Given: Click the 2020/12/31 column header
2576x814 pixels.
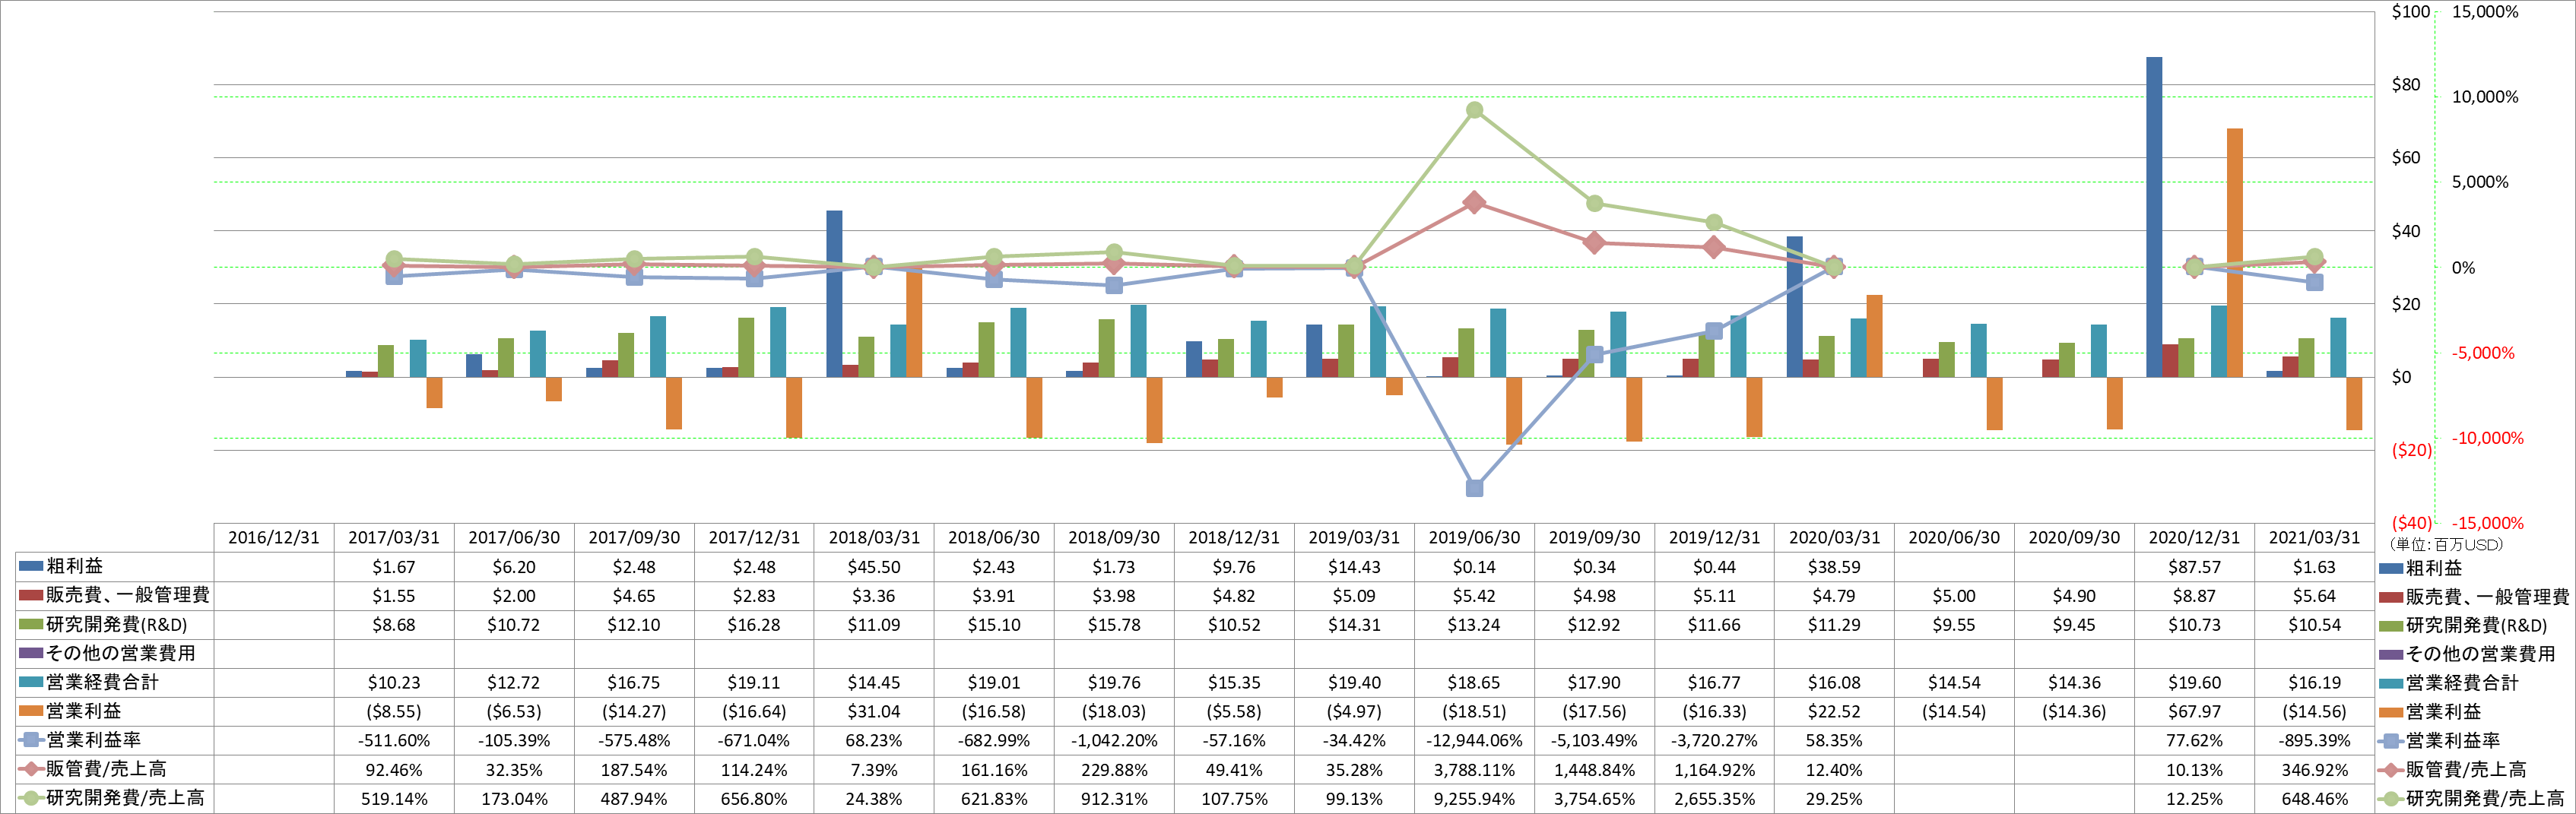Looking at the screenshot, I should tap(2194, 537).
